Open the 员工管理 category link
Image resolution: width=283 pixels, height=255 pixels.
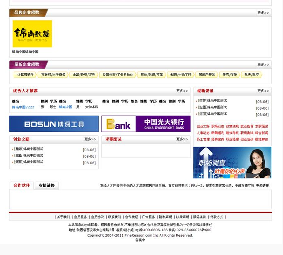[x=203, y=140]
